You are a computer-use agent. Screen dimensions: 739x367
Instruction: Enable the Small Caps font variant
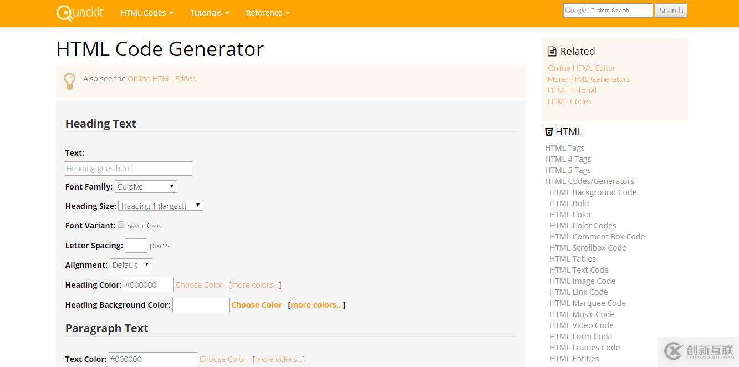121,224
